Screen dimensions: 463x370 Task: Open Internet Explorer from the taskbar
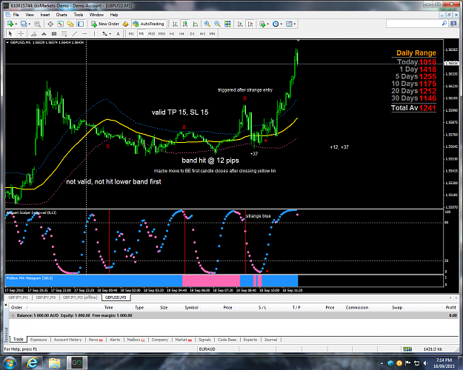click(32, 363)
